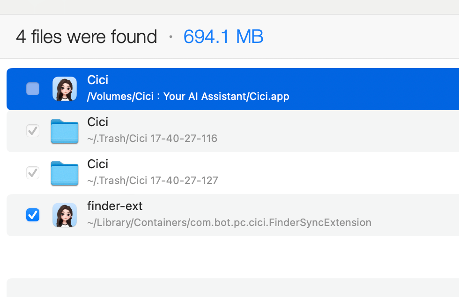This screenshot has width=459, height=297.
Task: Click the folder icon for Cici 17-40-27-116
Action: (65, 131)
